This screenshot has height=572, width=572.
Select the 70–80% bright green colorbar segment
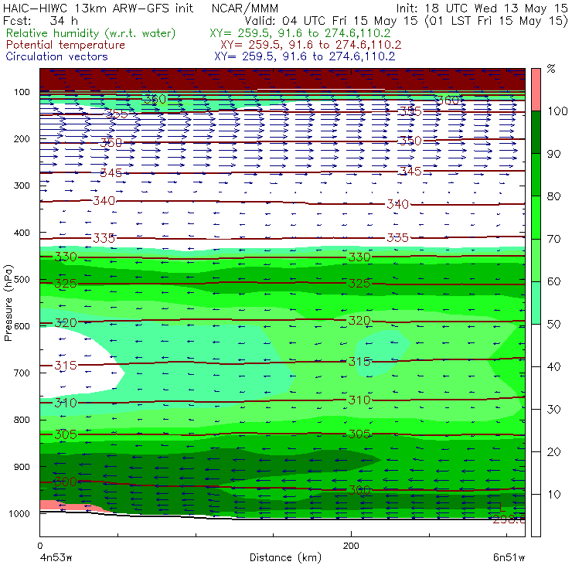536,217
